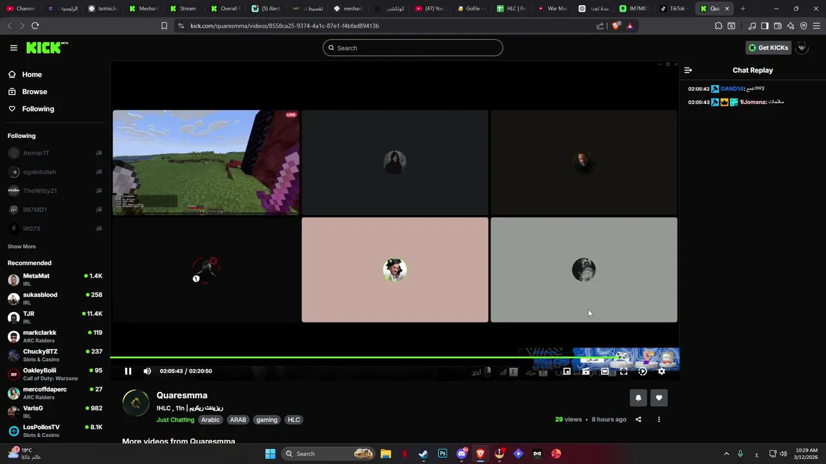
Task: Open video settings gear
Action: (x=661, y=371)
